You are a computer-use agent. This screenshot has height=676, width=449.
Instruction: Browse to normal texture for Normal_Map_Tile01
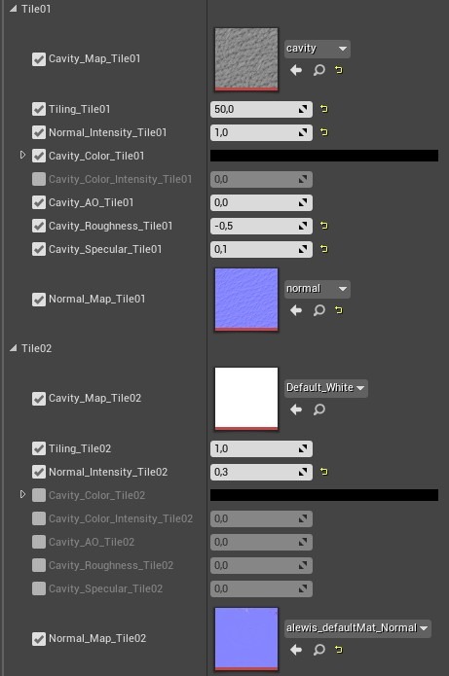point(319,310)
